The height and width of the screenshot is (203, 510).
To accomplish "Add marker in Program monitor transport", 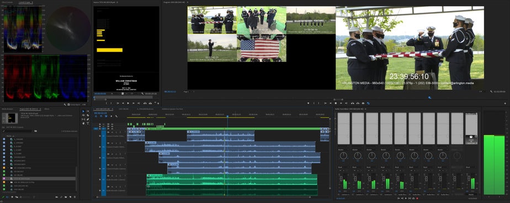I will click(309, 103).
